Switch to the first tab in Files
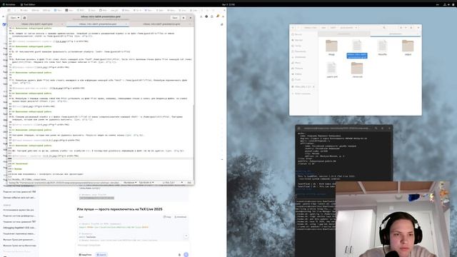The image size is (457, 257). coord(344,34)
